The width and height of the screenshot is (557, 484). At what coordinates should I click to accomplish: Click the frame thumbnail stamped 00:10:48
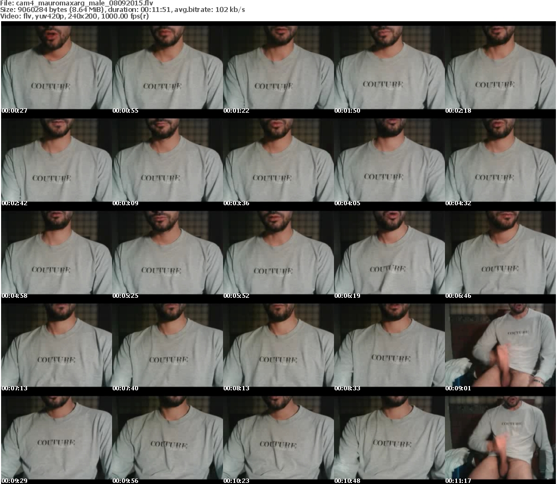pos(389,437)
